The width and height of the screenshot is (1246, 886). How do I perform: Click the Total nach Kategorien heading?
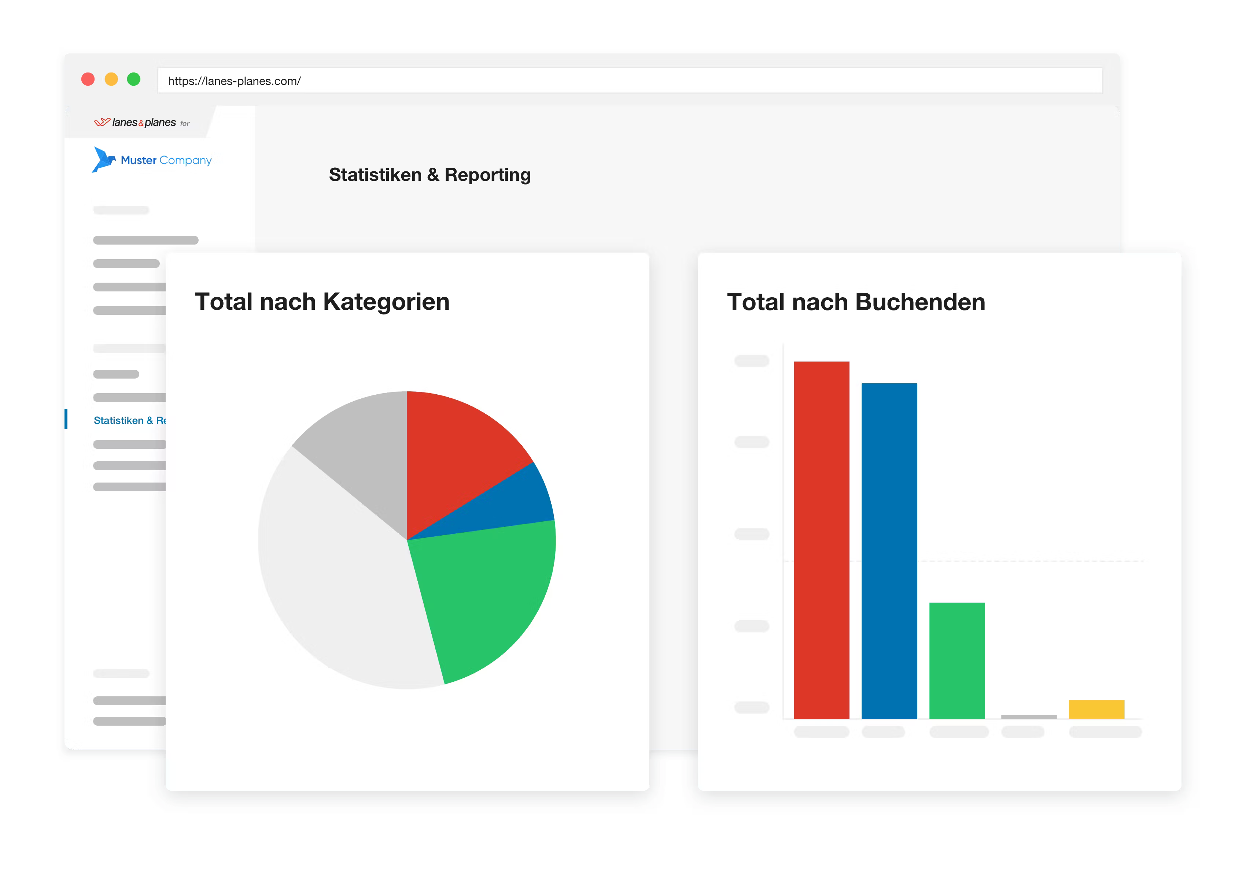(x=322, y=302)
